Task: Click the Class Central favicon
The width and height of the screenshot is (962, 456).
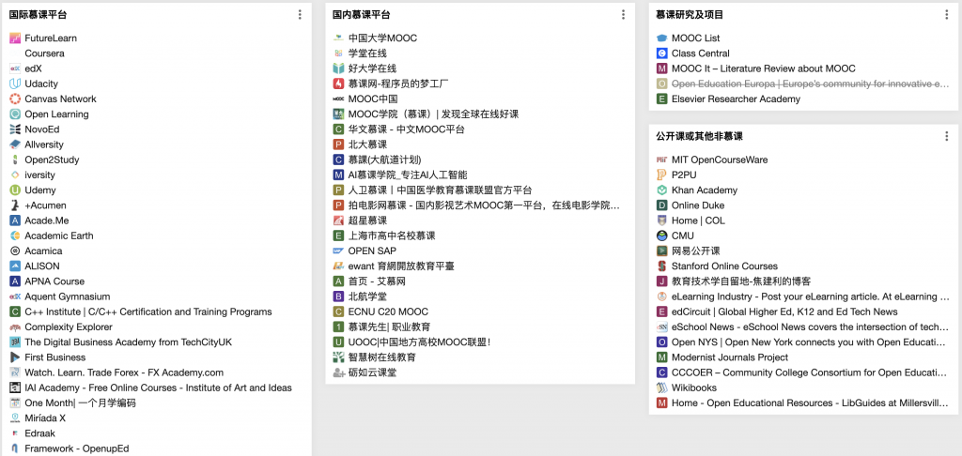Action: (x=661, y=53)
